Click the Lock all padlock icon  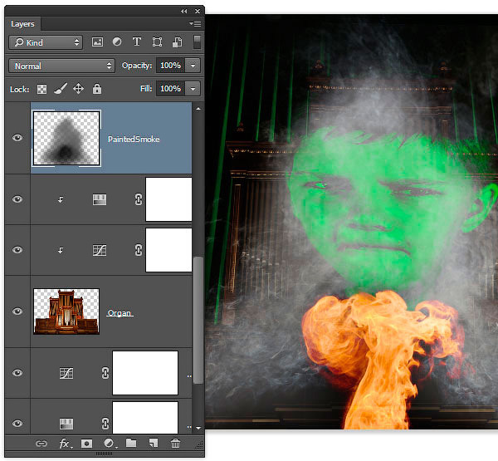coord(97,89)
